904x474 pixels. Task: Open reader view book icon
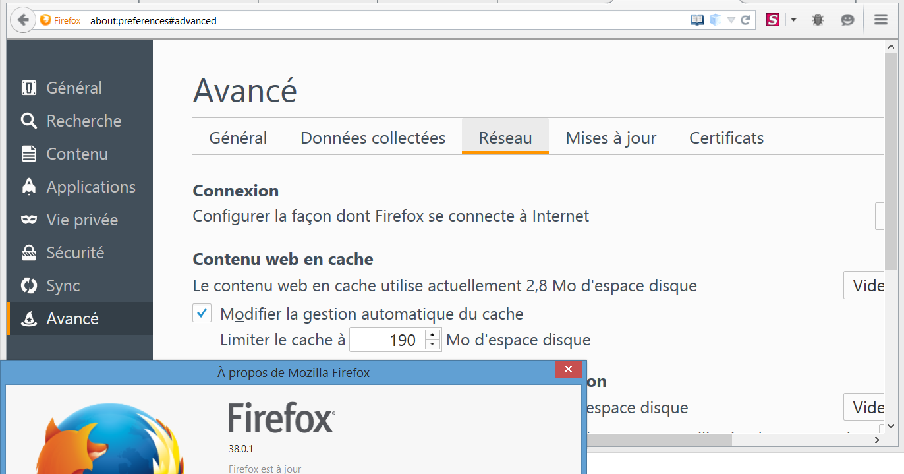[x=697, y=20]
